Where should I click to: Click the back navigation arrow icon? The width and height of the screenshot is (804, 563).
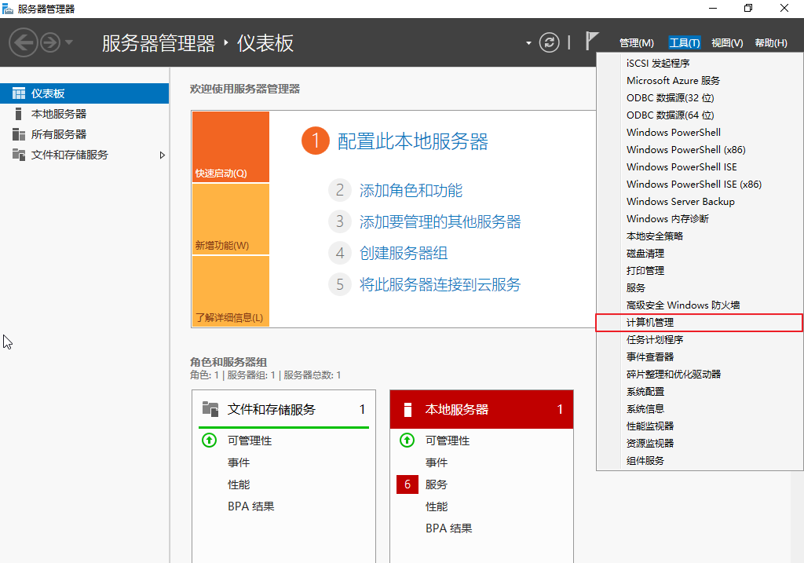pyautogui.click(x=24, y=42)
